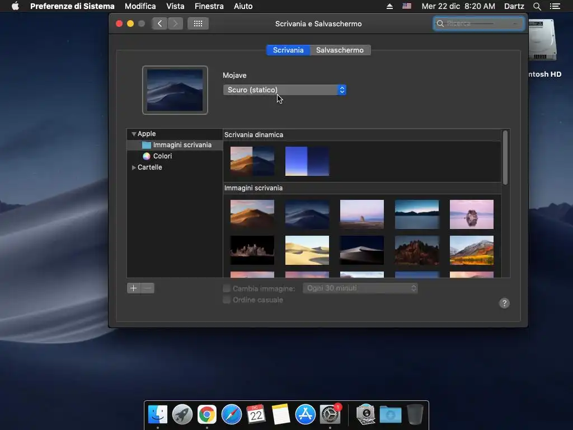573x430 pixels.
Task: Open the Aiuto menu
Action: [243, 6]
